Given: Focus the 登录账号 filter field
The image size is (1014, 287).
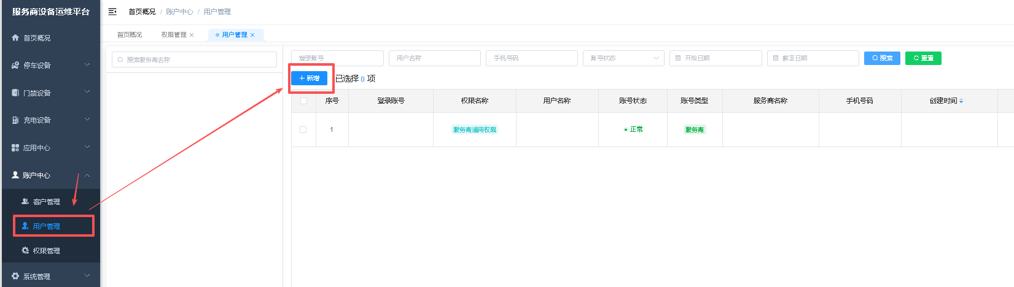Looking at the screenshot, I should click(x=337, y=58).
